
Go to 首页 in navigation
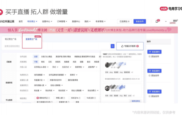(x=21, y=21)
